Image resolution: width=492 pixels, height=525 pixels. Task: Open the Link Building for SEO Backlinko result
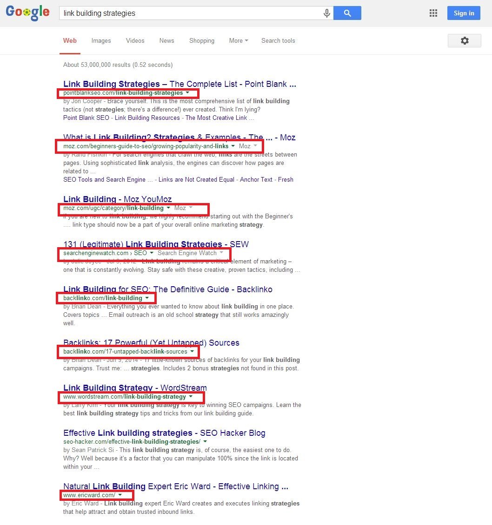click(168, 289)
